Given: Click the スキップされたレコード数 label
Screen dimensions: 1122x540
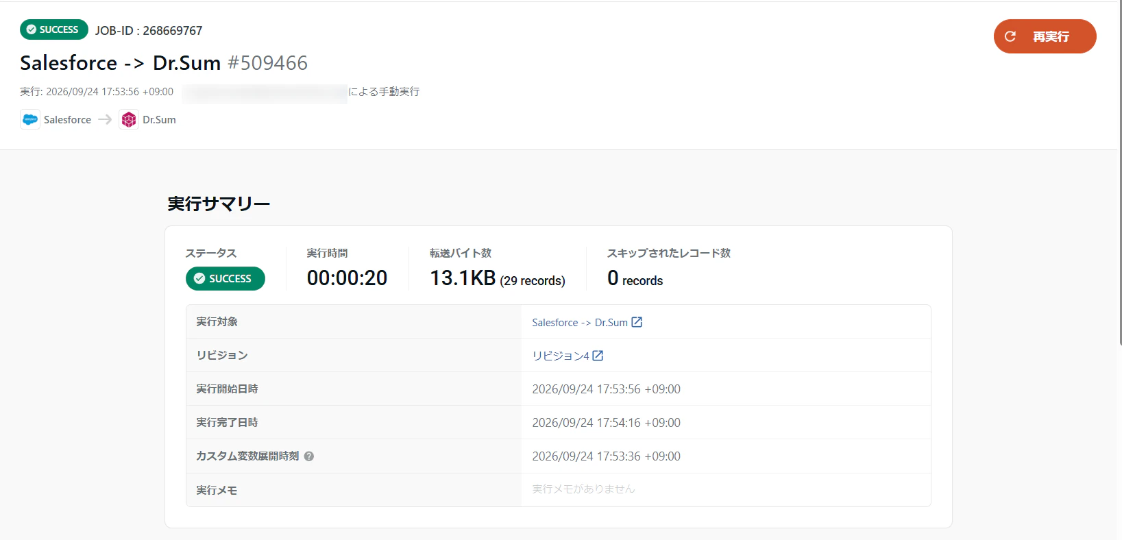Looking at the screenshot, I should [669, 253].
